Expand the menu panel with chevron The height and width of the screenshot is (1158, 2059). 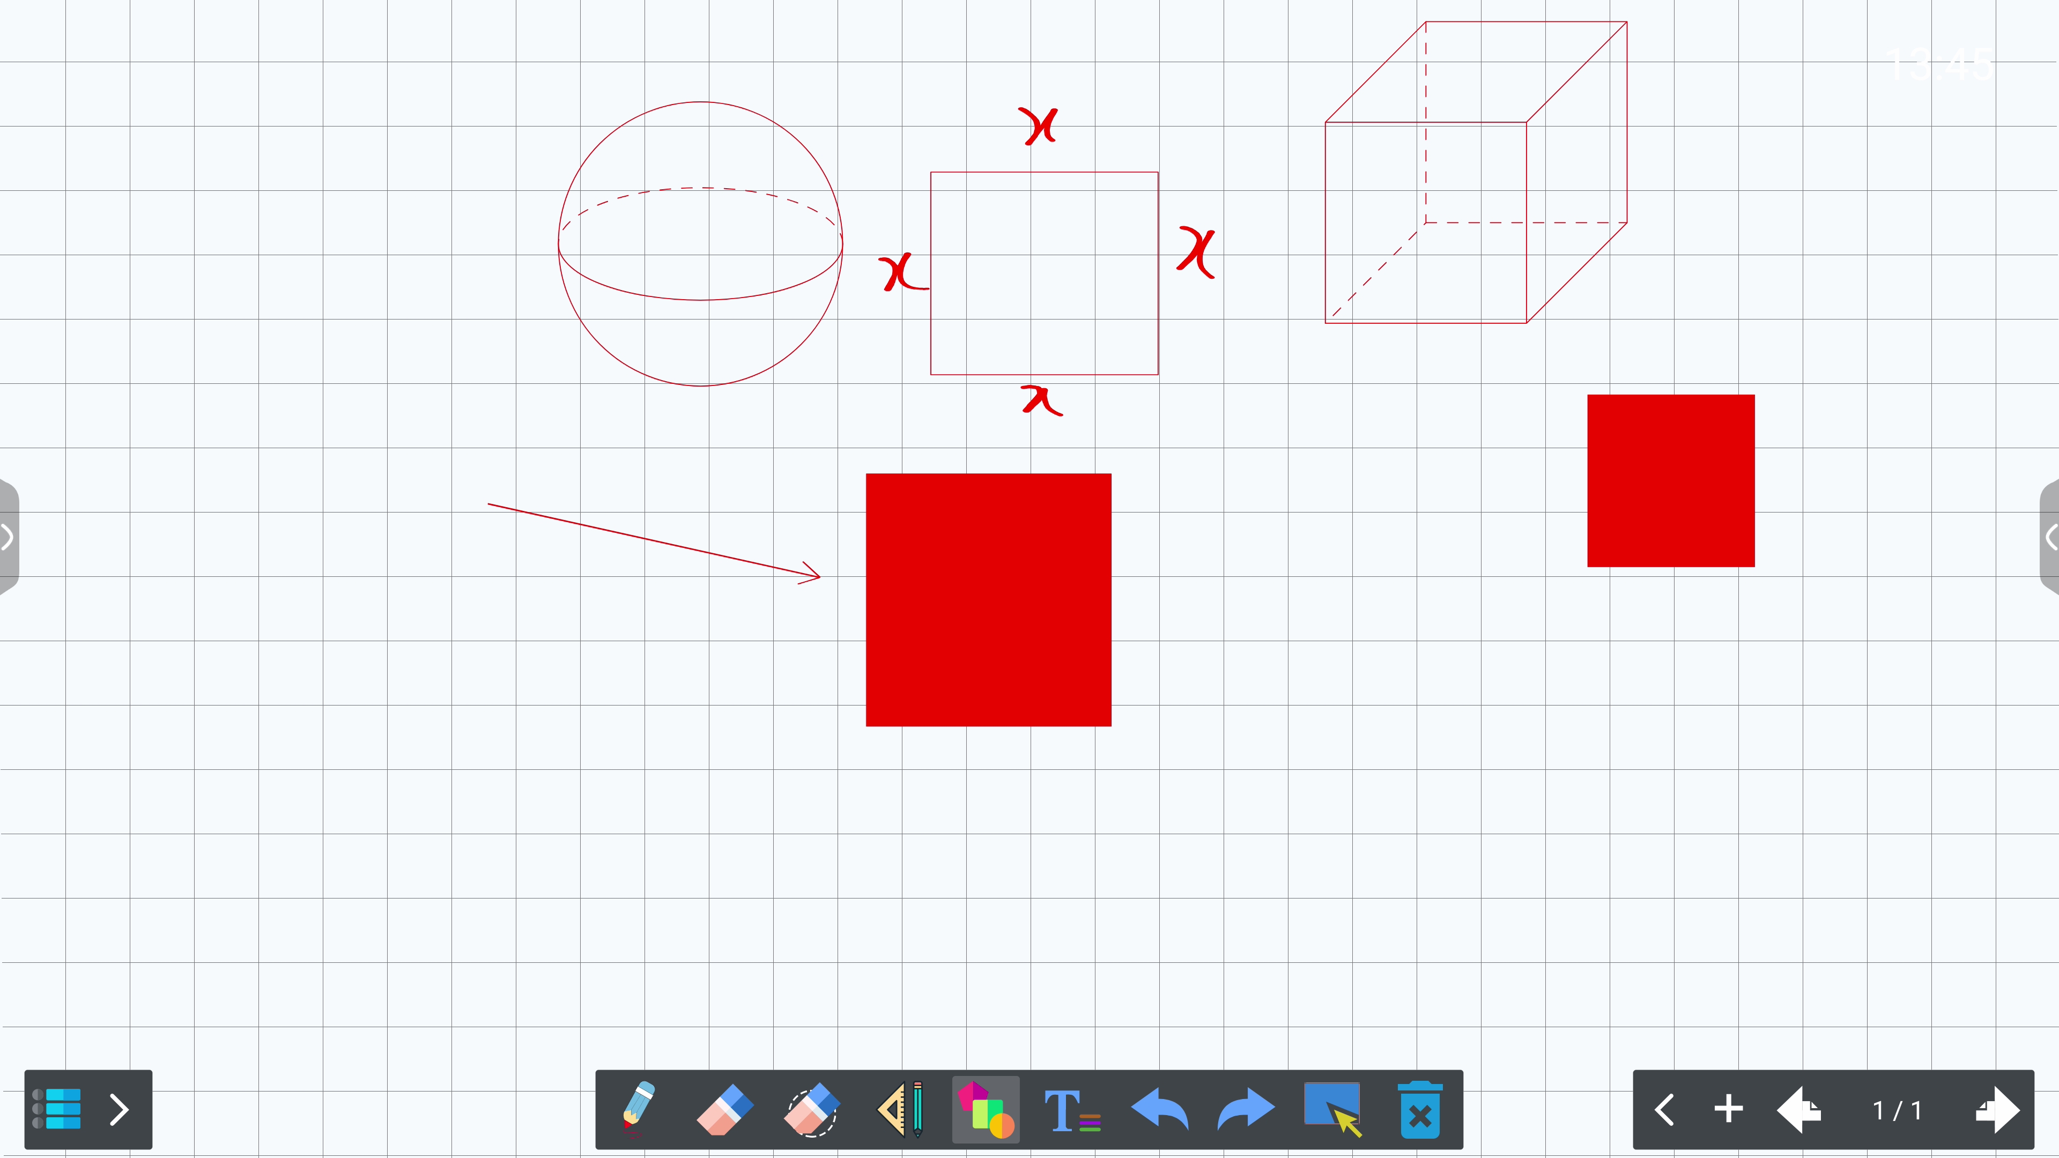tap(119, 1109)
